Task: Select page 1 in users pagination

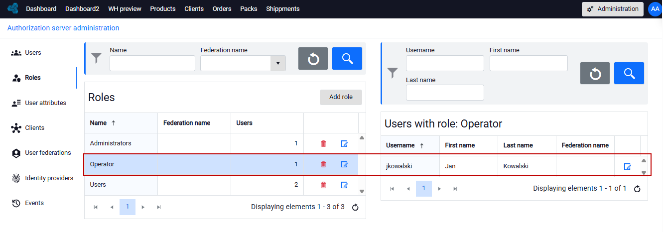Action: pos(424,189)
